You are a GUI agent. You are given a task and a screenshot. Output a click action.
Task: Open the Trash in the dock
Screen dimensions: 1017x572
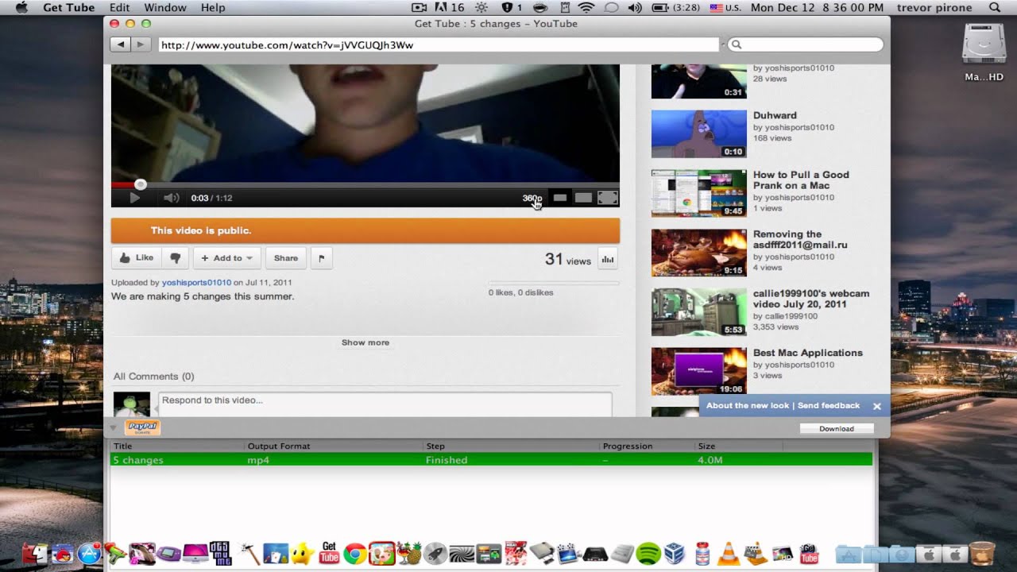(x=983, y=553)
